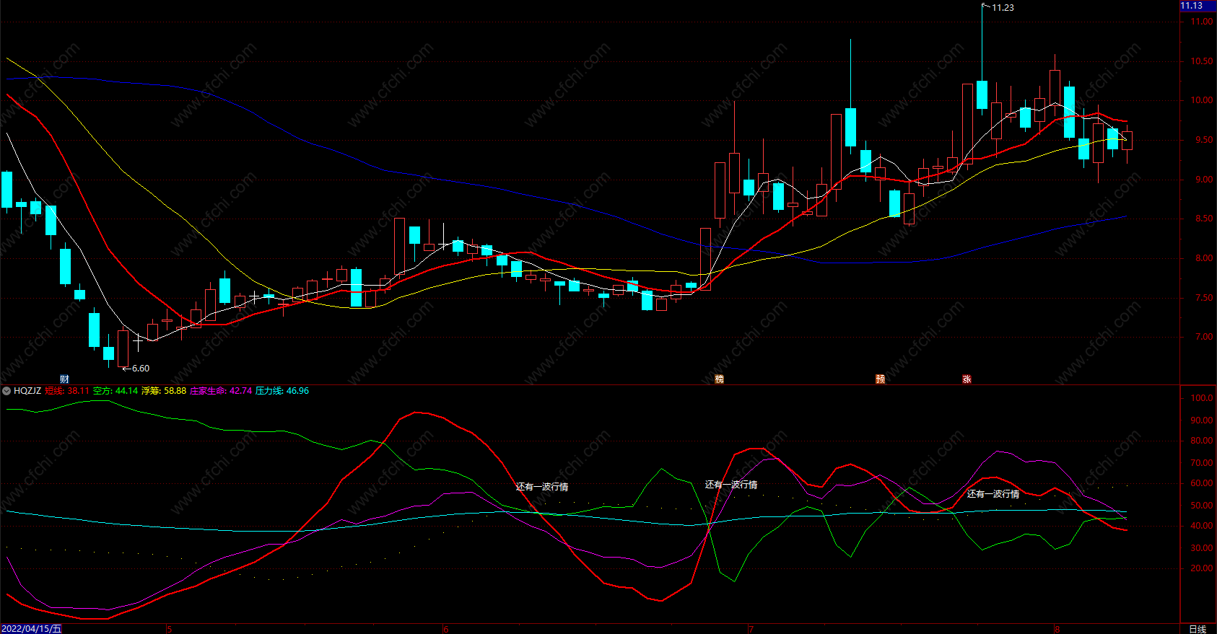Select the 短线 38.11 indicator value
Viewport: 1217px width, 634px height.
67,391
